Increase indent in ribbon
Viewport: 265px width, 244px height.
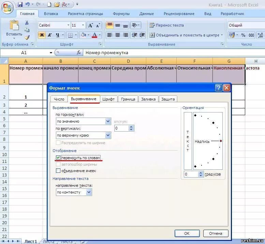(x=142, y=35)
